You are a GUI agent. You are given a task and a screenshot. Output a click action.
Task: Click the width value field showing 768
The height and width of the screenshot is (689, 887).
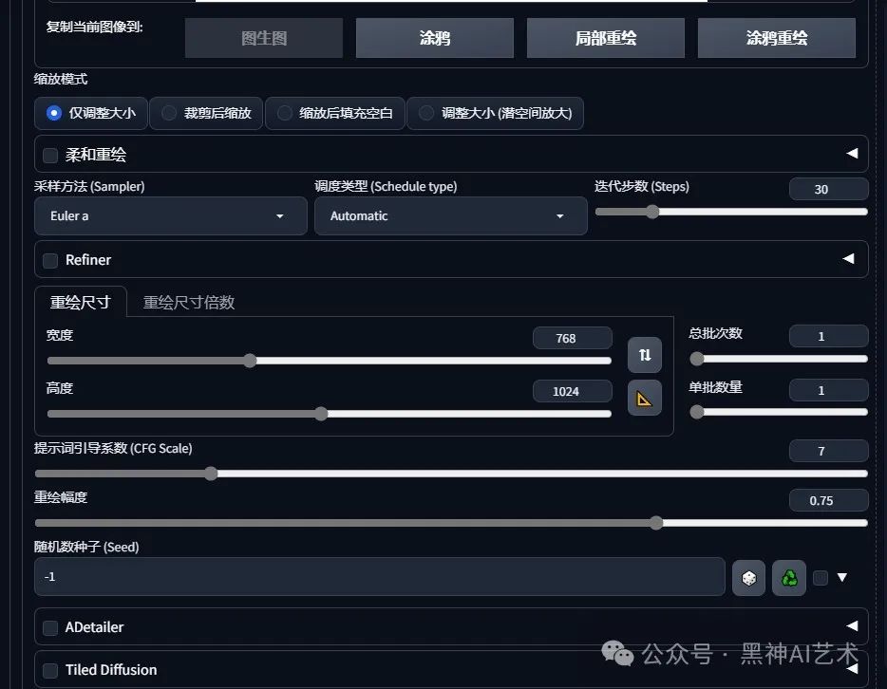coord(572,338)
